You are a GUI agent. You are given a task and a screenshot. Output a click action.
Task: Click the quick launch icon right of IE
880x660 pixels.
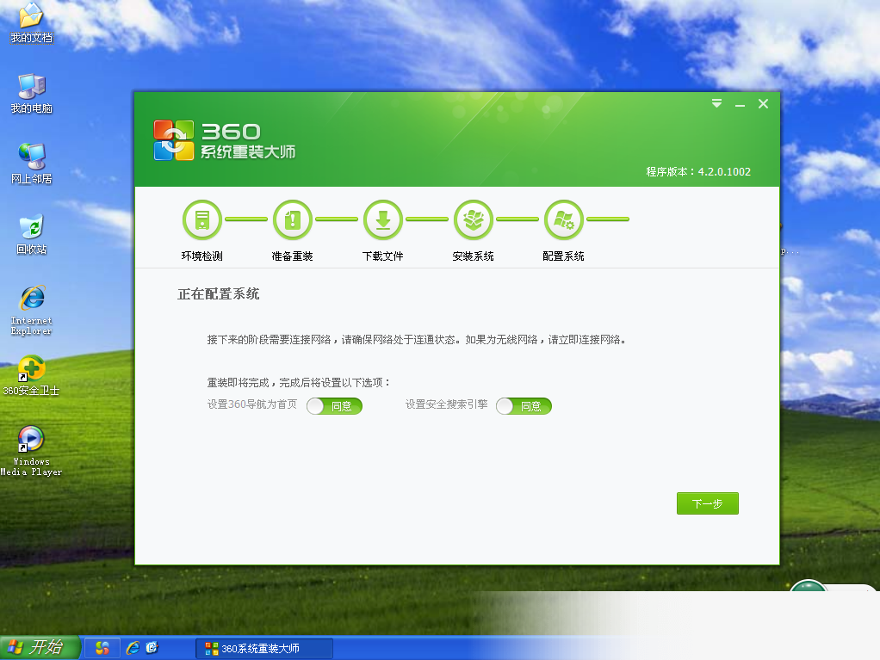point(152,648)
